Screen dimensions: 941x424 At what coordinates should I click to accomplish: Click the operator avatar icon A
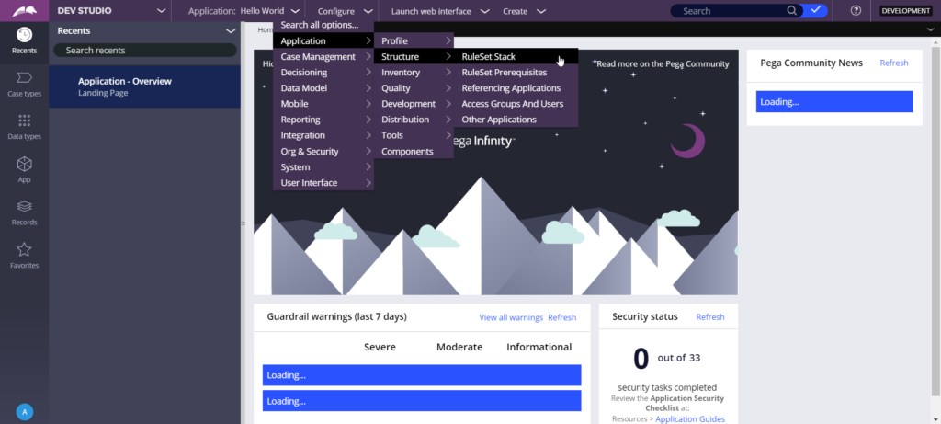pos(25,412)
